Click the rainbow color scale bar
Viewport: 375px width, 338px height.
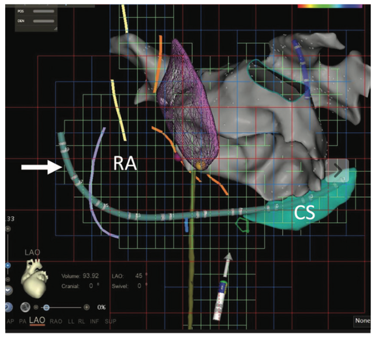click(330, 5)
